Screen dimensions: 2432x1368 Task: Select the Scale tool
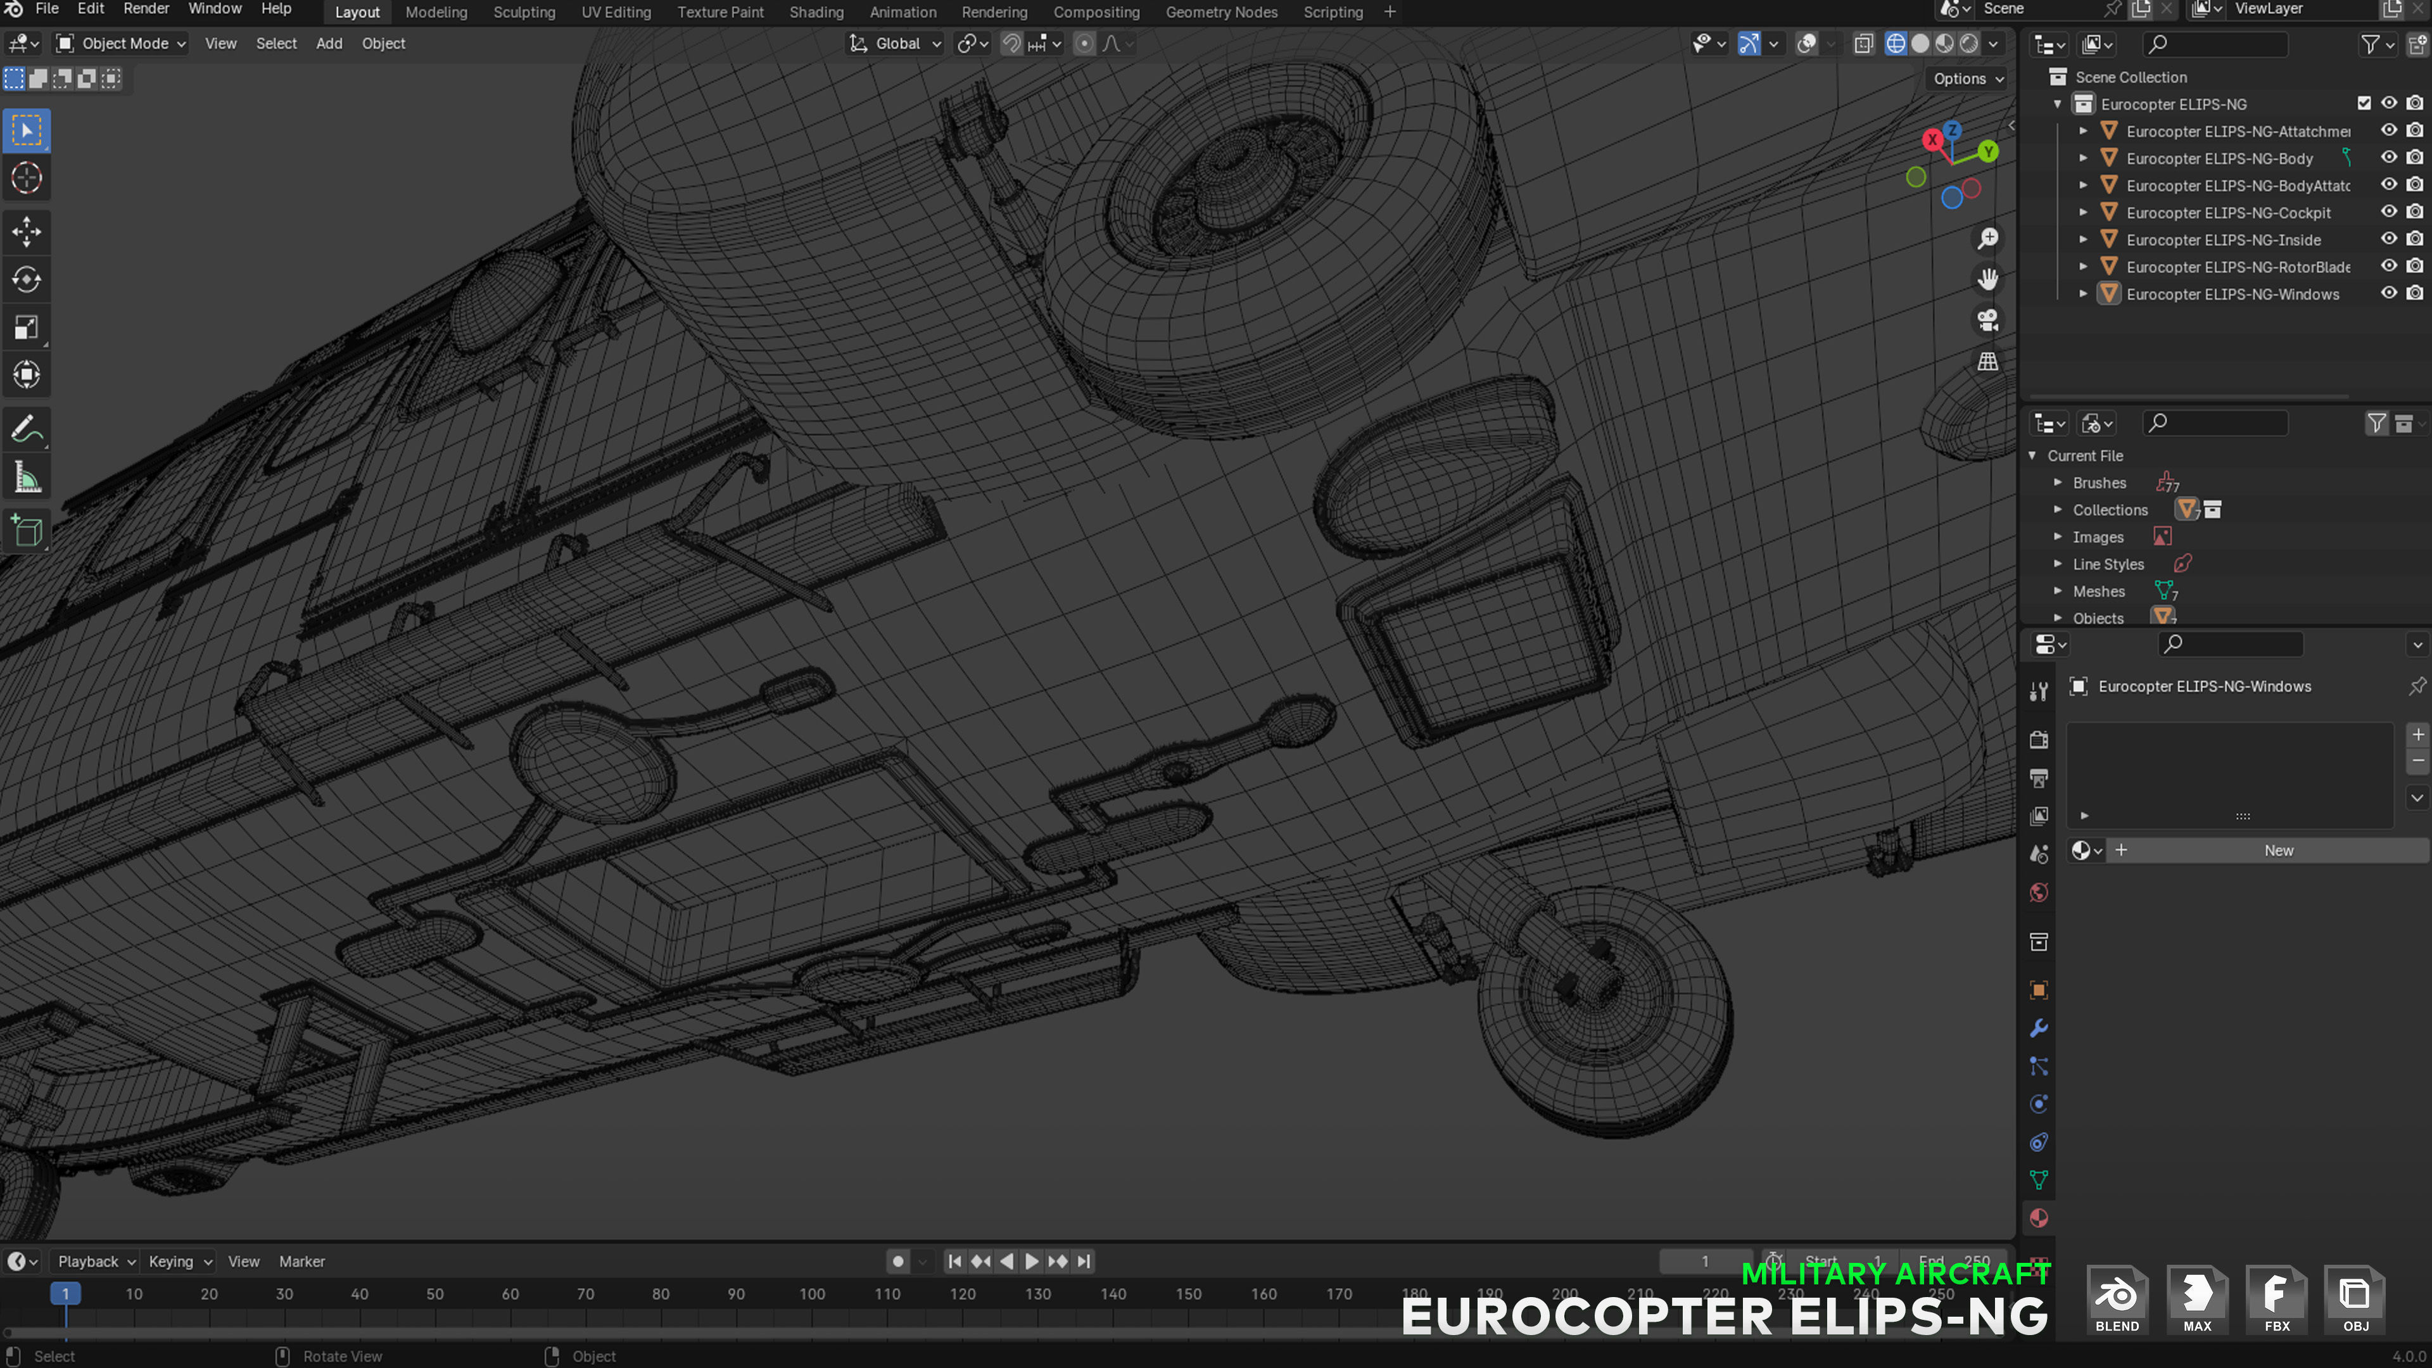(x=27, y=327)
